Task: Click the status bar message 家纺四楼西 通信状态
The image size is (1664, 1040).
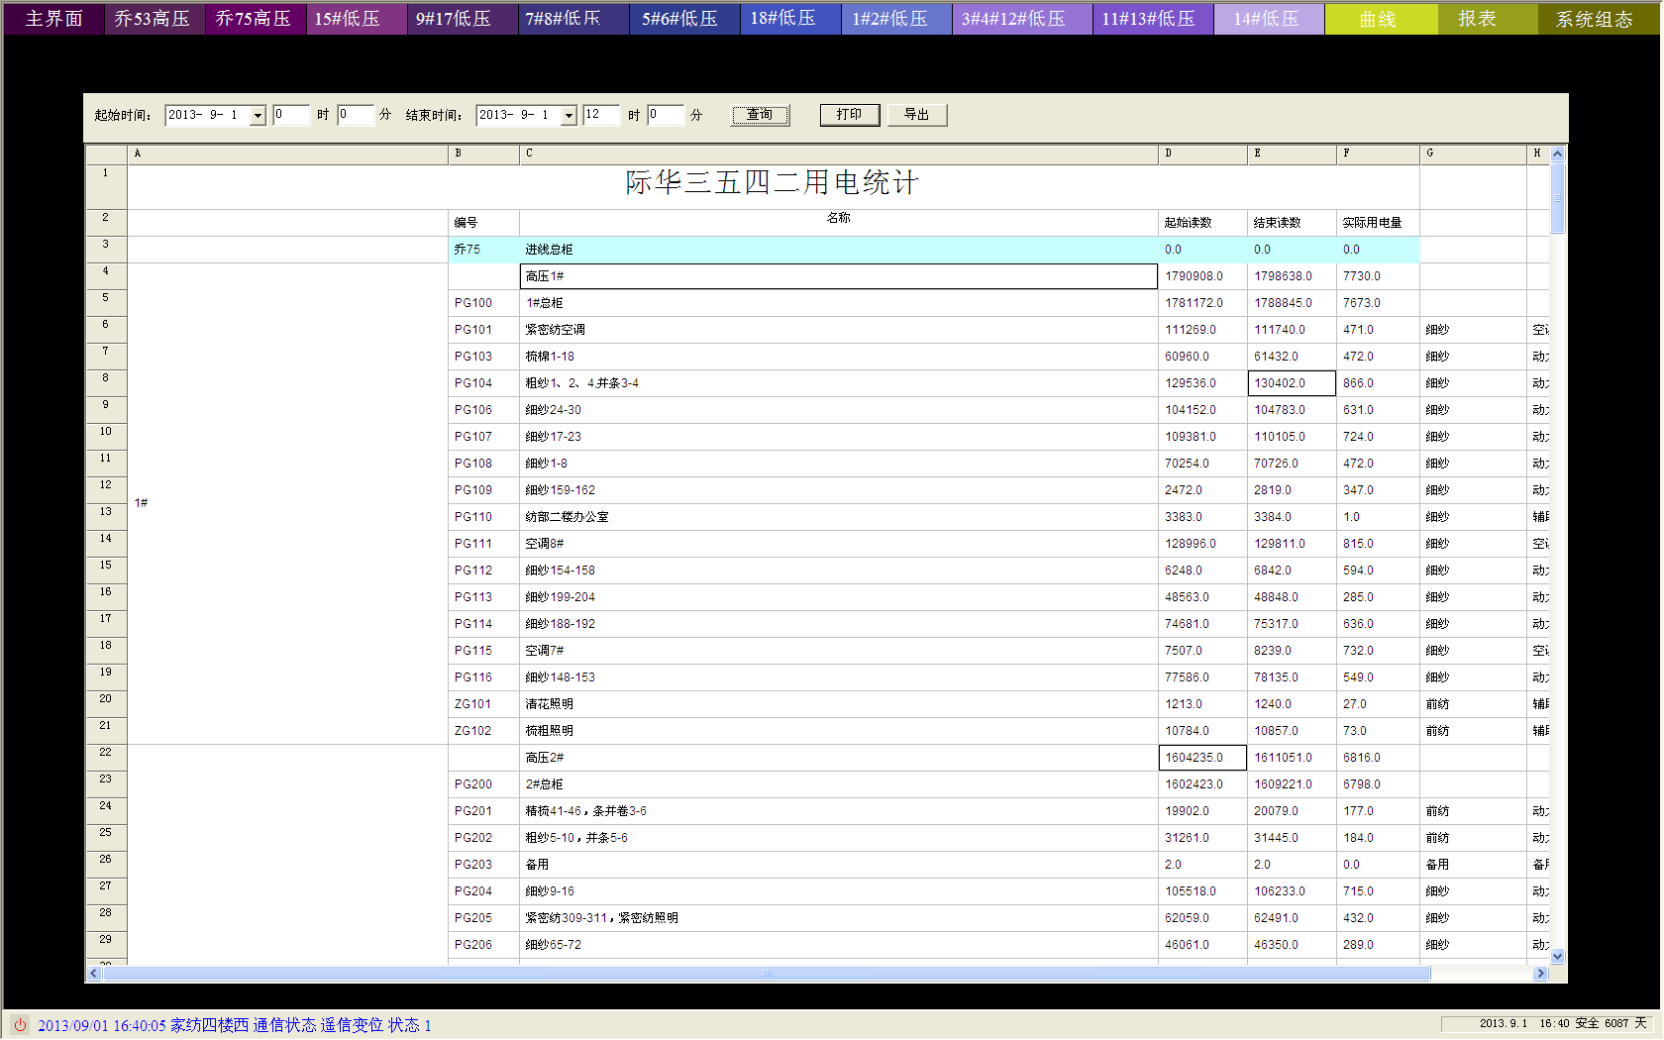Action: (x=243, y=1025)
